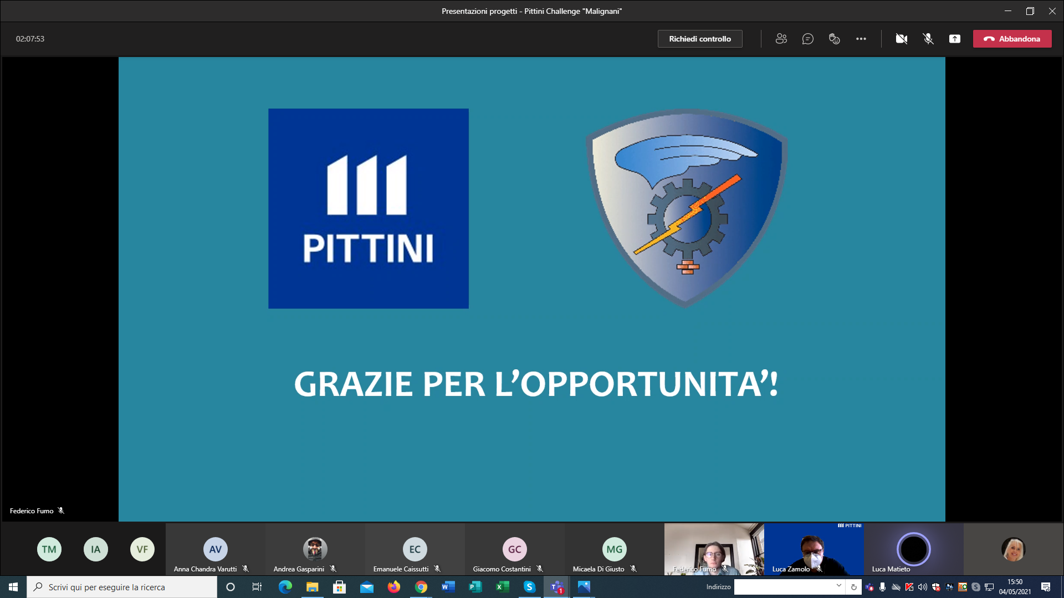Open Windows Security tray icon
Image resolution: width=1064 pixels, height=598 pixels.
(x=936, y=587)
